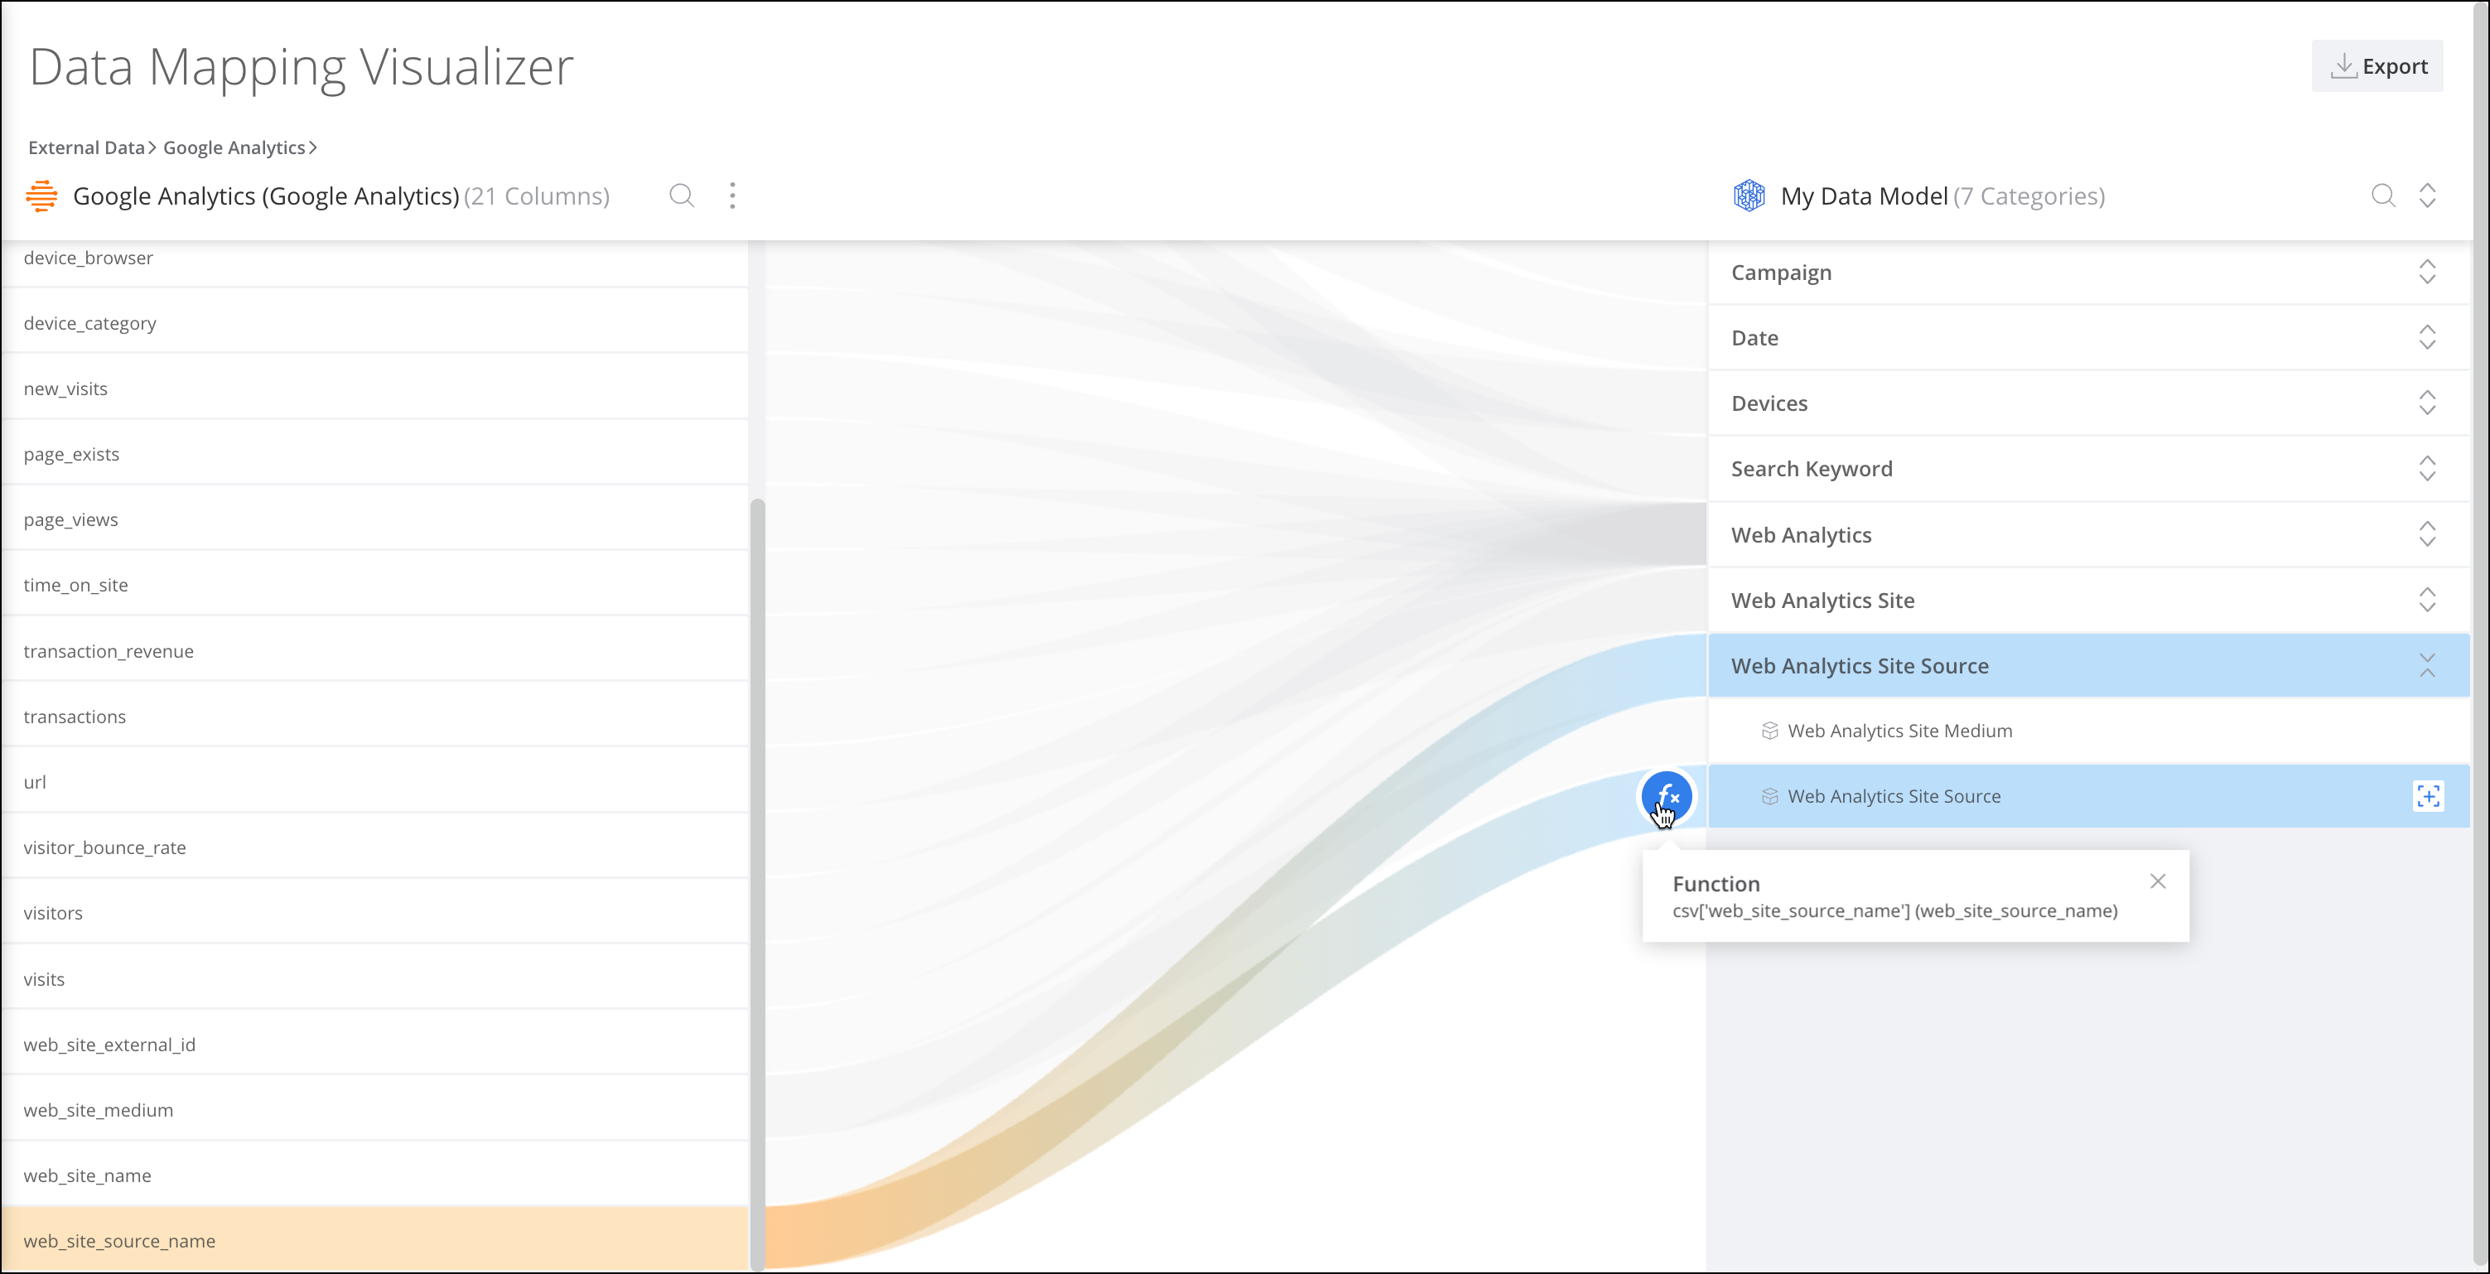Open Google Analytics source options menu
This screenshot has width=2490, height=1274.
point(733,195)
